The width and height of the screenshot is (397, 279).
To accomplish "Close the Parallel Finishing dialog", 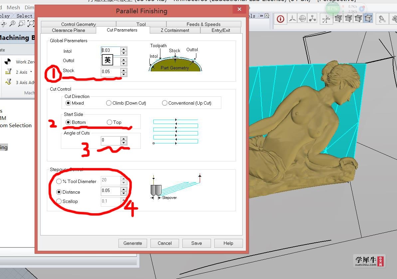I will pyautogui.click(x=239, y=9).
